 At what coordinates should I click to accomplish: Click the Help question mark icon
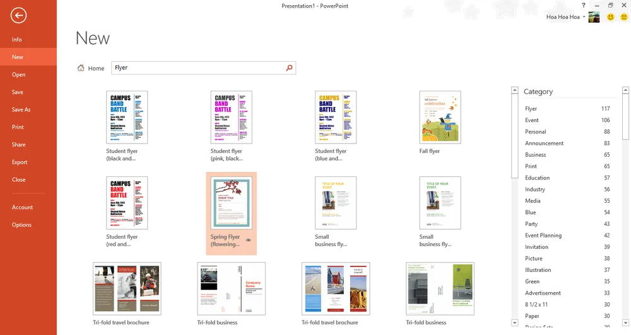click(584, 5)
